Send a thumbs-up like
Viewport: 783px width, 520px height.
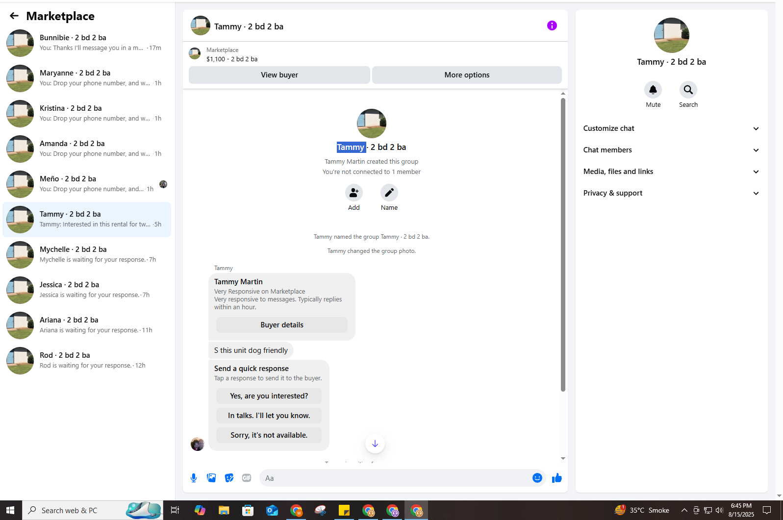(557, 478)
